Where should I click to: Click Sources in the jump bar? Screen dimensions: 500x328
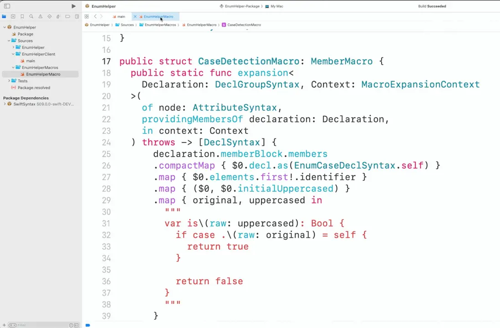124,25
